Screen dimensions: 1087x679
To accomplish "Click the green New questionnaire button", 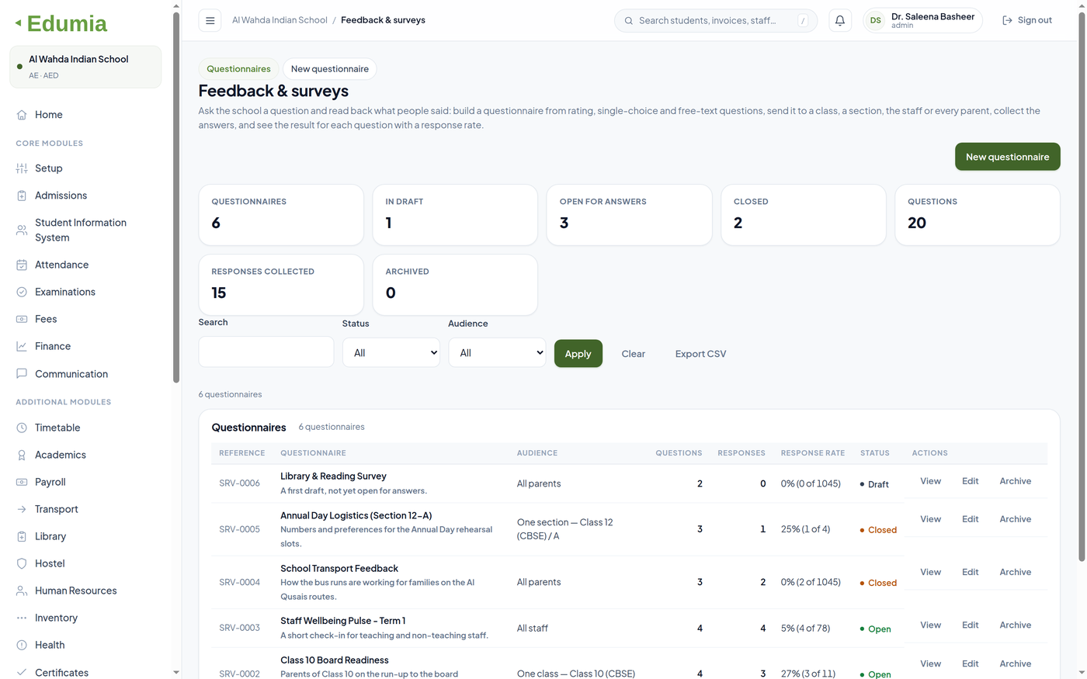I will 1007,157.
